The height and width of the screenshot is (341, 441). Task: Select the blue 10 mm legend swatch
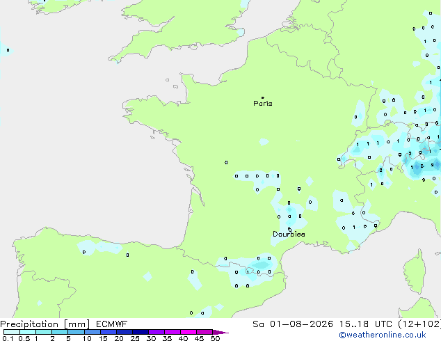point(93,332)
